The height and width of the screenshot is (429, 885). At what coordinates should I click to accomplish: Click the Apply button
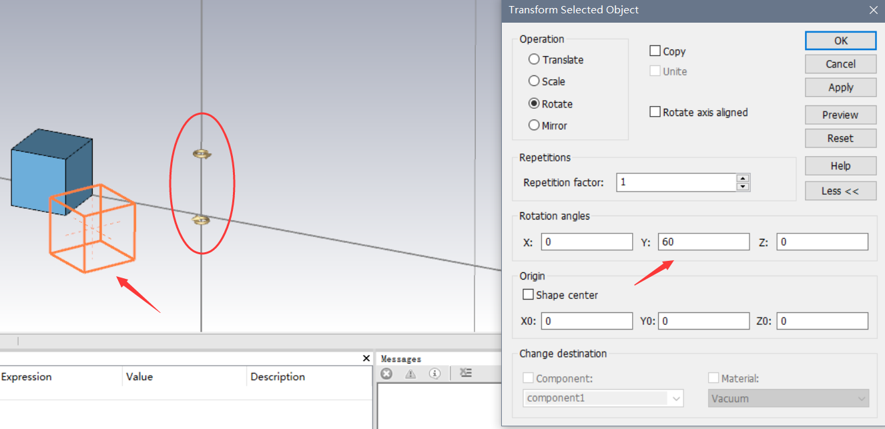(840, 87)
